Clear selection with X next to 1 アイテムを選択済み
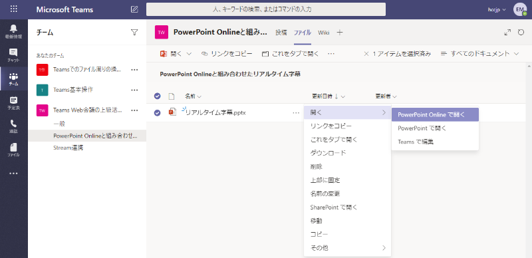532x258 pixels. pyautogui.click(x=366, y=54)
